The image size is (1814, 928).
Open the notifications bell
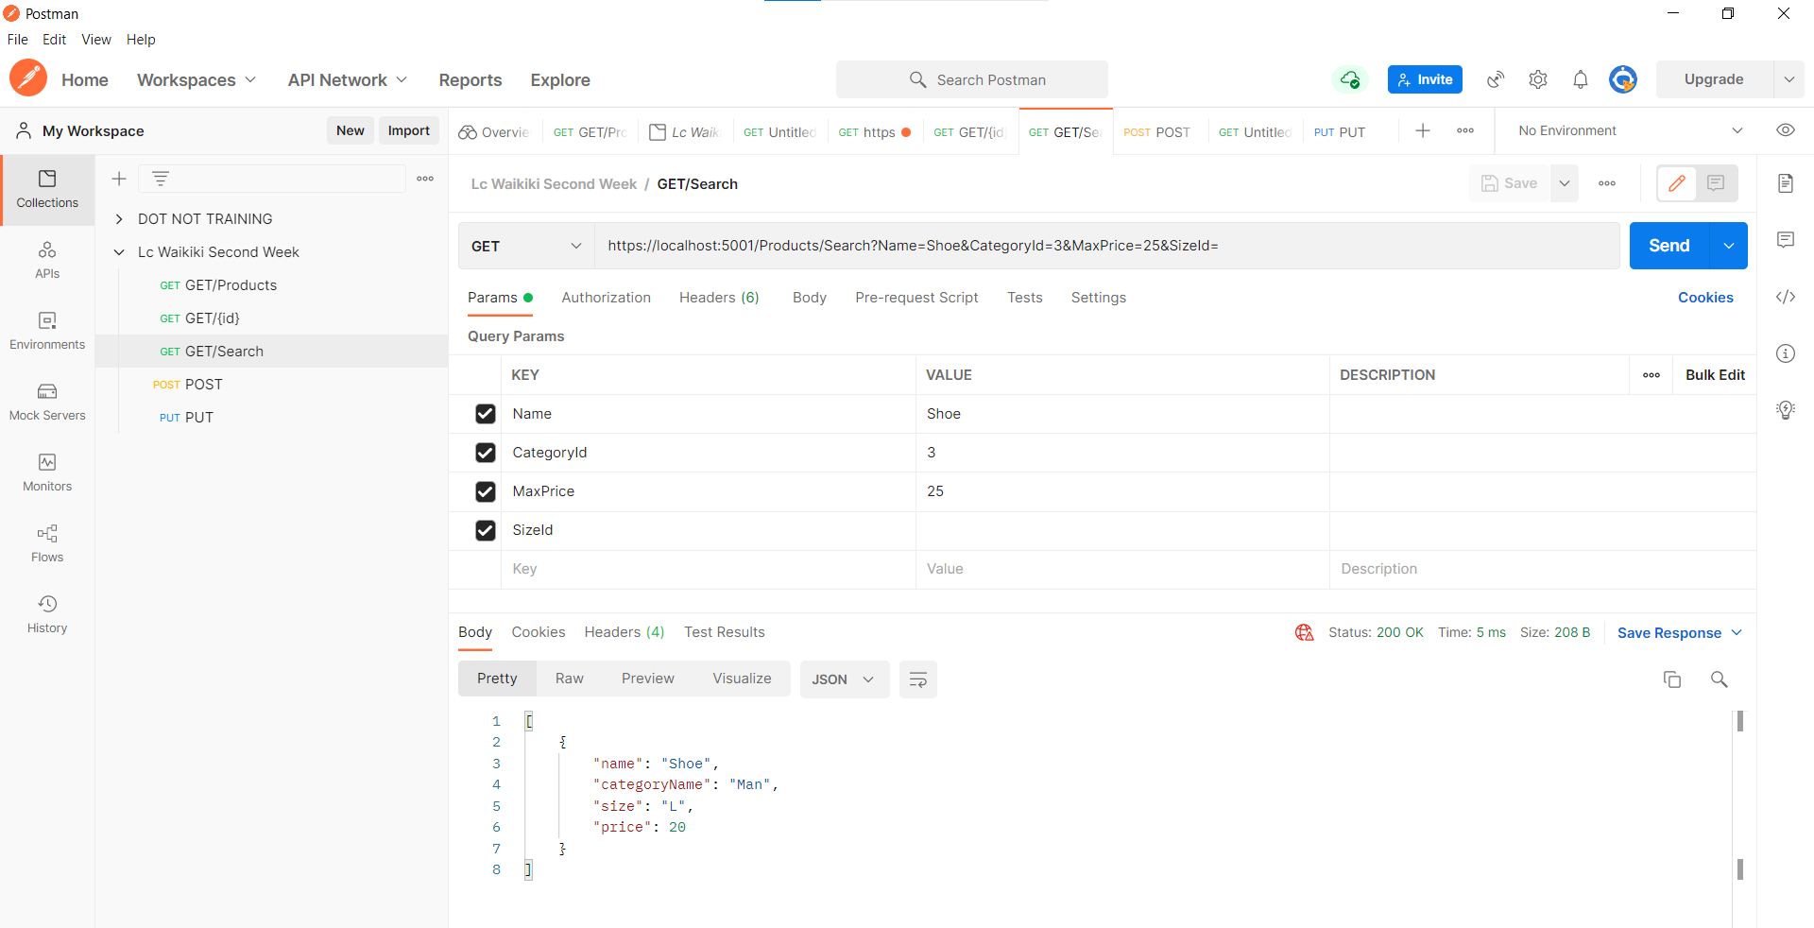(1581, 79)
